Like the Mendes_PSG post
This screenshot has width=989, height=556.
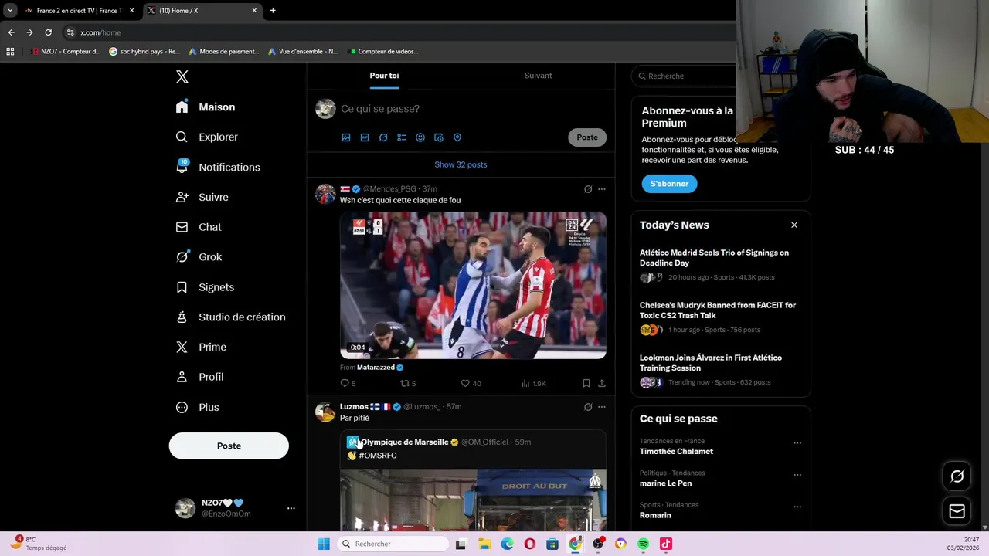click(471, 383)
